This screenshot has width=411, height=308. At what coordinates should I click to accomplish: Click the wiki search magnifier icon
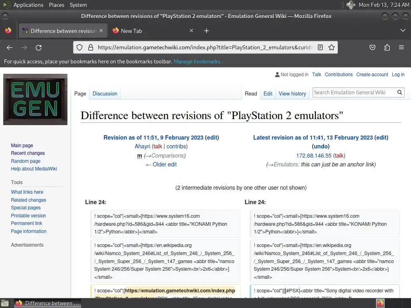pyautogui.click(x=399, y=92)
